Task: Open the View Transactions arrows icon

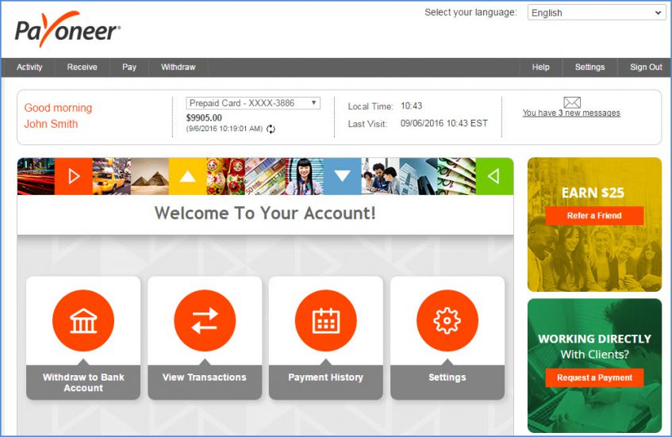Action: pos(205,320)
